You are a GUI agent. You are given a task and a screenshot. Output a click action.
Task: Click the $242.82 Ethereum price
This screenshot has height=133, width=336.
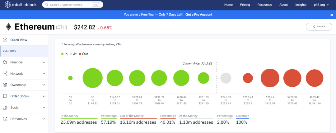coord(85,27)
